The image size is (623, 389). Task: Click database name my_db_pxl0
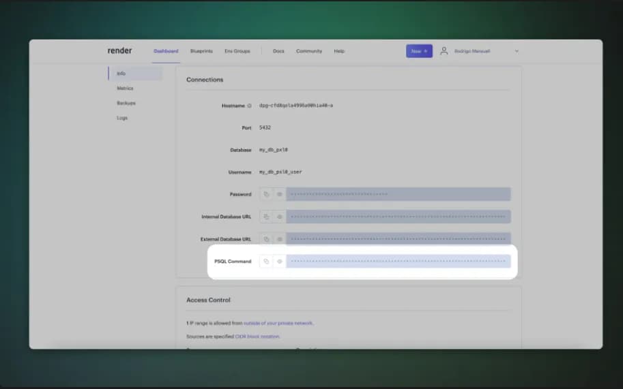[274, 150]
